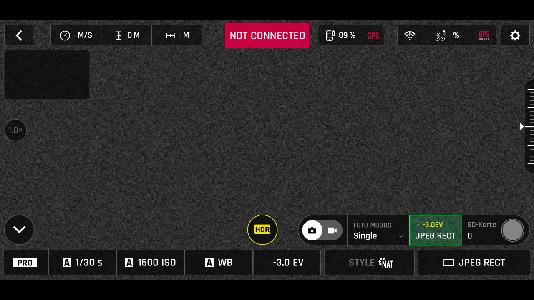Tap the controller battery 89 % icon
The image size is (534, 300).
[340, 35]
